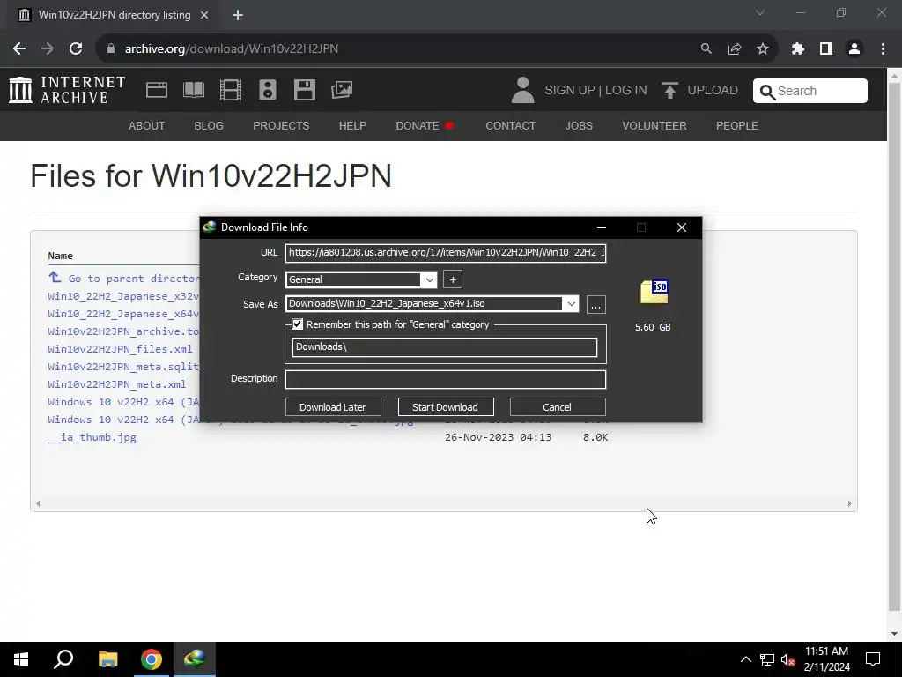Click Internet Download Manager taskbar icon
Image resolution: width=902 pixels, height=677 pixels.
pos(195,659)
